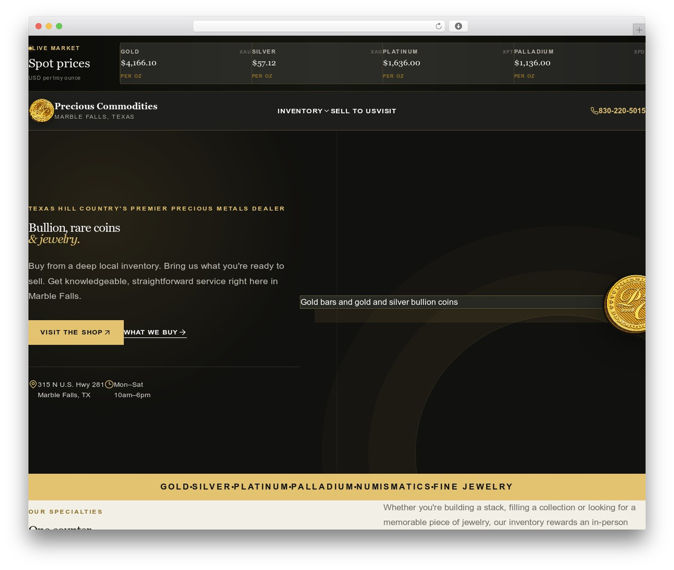The height and width of the screenshot is (570, 674).
Task: Click USD per troy ounce caption
Action: point(55,78)
